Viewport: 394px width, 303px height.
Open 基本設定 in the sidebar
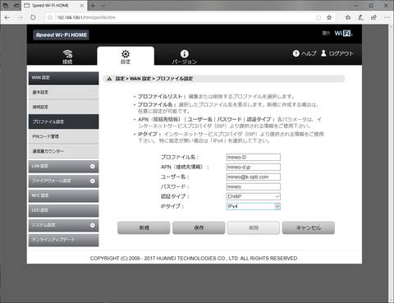click(x=63, y=92)
